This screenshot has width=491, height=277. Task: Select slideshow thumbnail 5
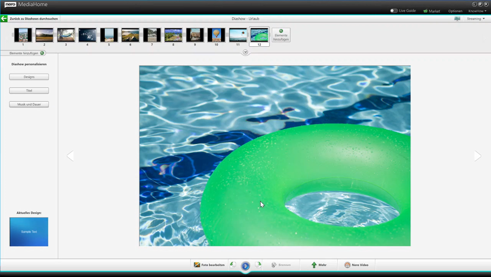pos(109,35)
